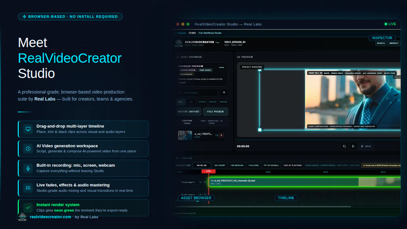
Task: Click the 00:05 timeline ruler mark
Action: click(x=268, y=172)
